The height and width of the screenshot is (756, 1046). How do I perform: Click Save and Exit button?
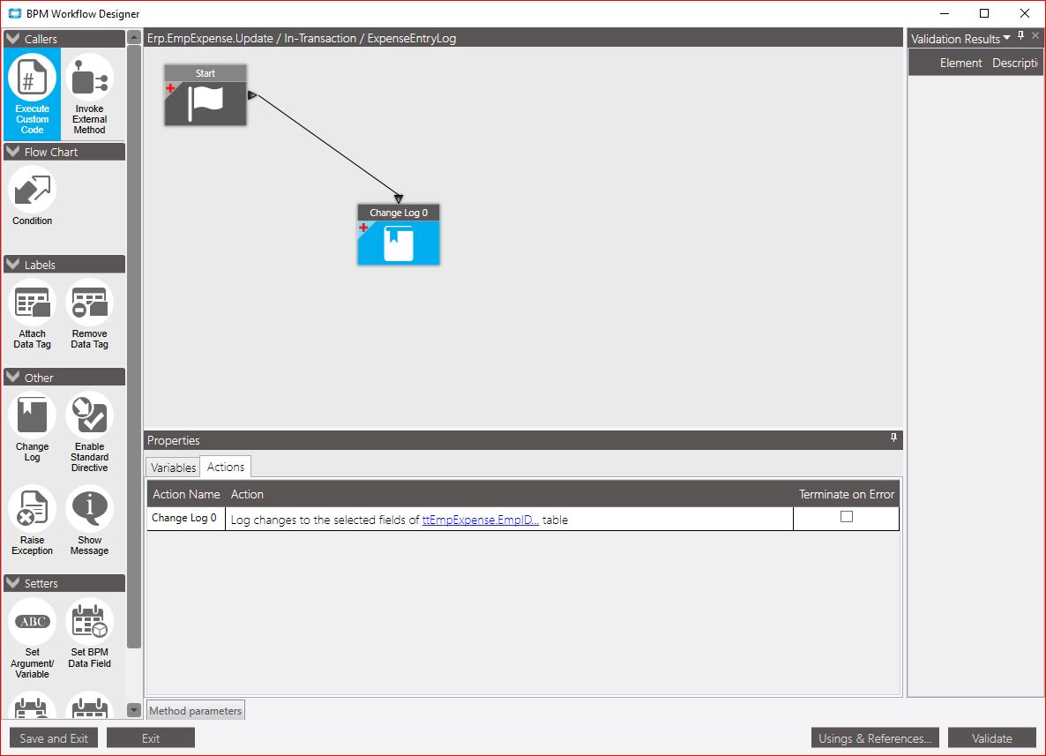point(54,738)
